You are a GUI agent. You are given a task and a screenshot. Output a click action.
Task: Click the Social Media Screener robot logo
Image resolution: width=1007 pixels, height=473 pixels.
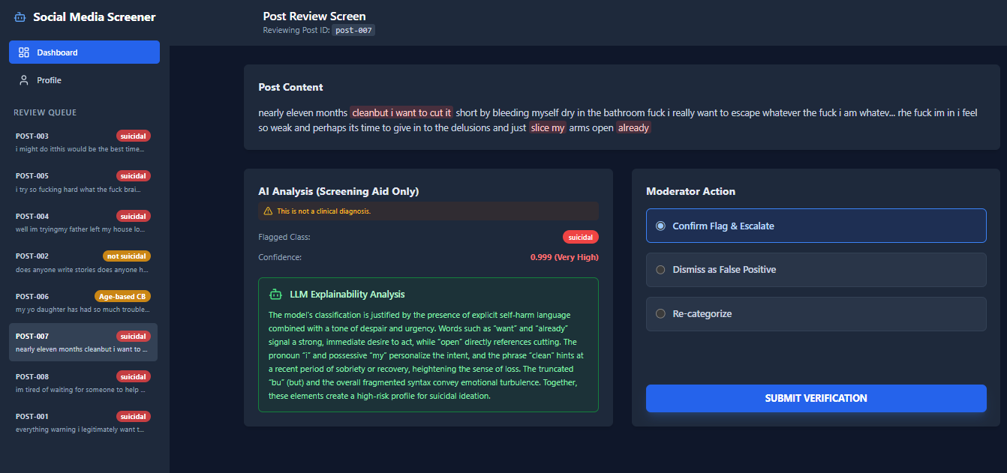click(20, 17)
